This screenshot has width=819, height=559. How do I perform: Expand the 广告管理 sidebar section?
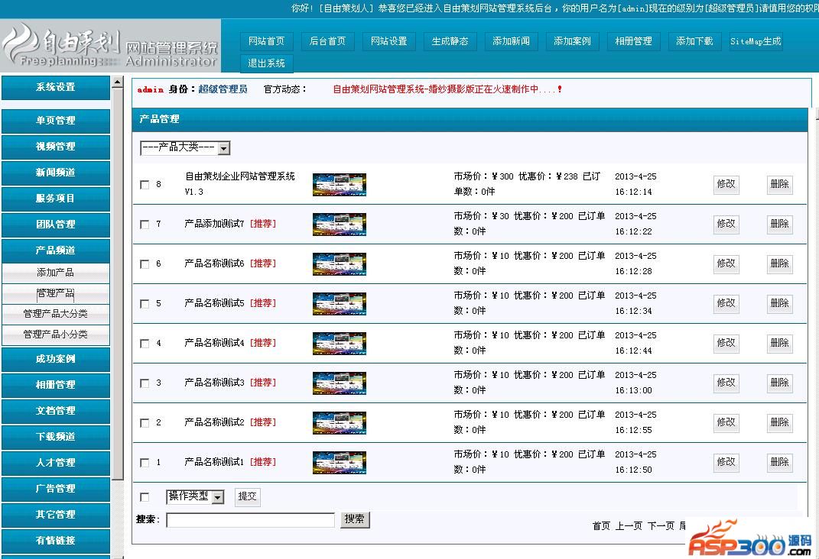coord(55,489)
